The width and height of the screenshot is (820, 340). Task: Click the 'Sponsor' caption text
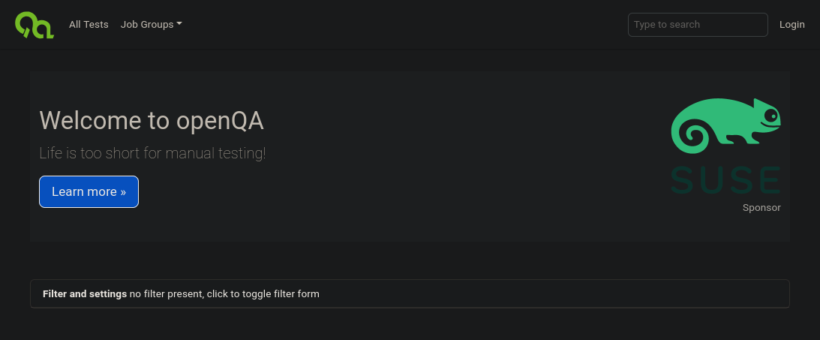pos(761,207)
